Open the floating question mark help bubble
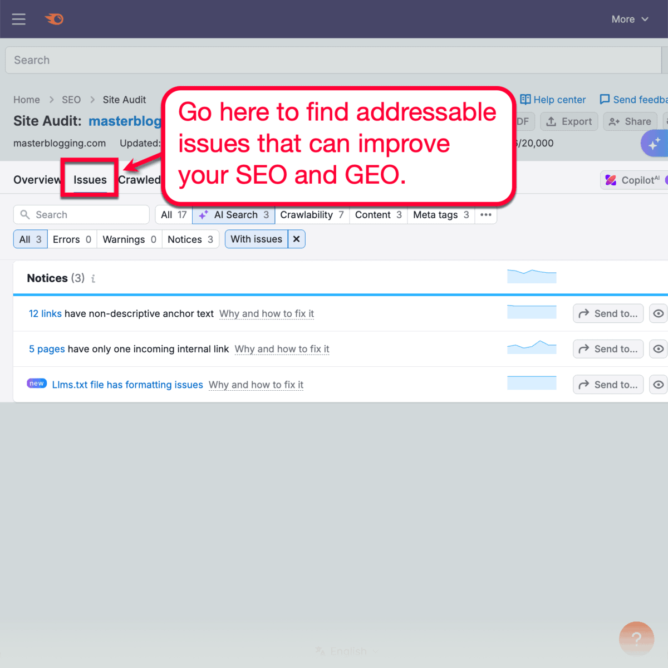 pos(636,638)
